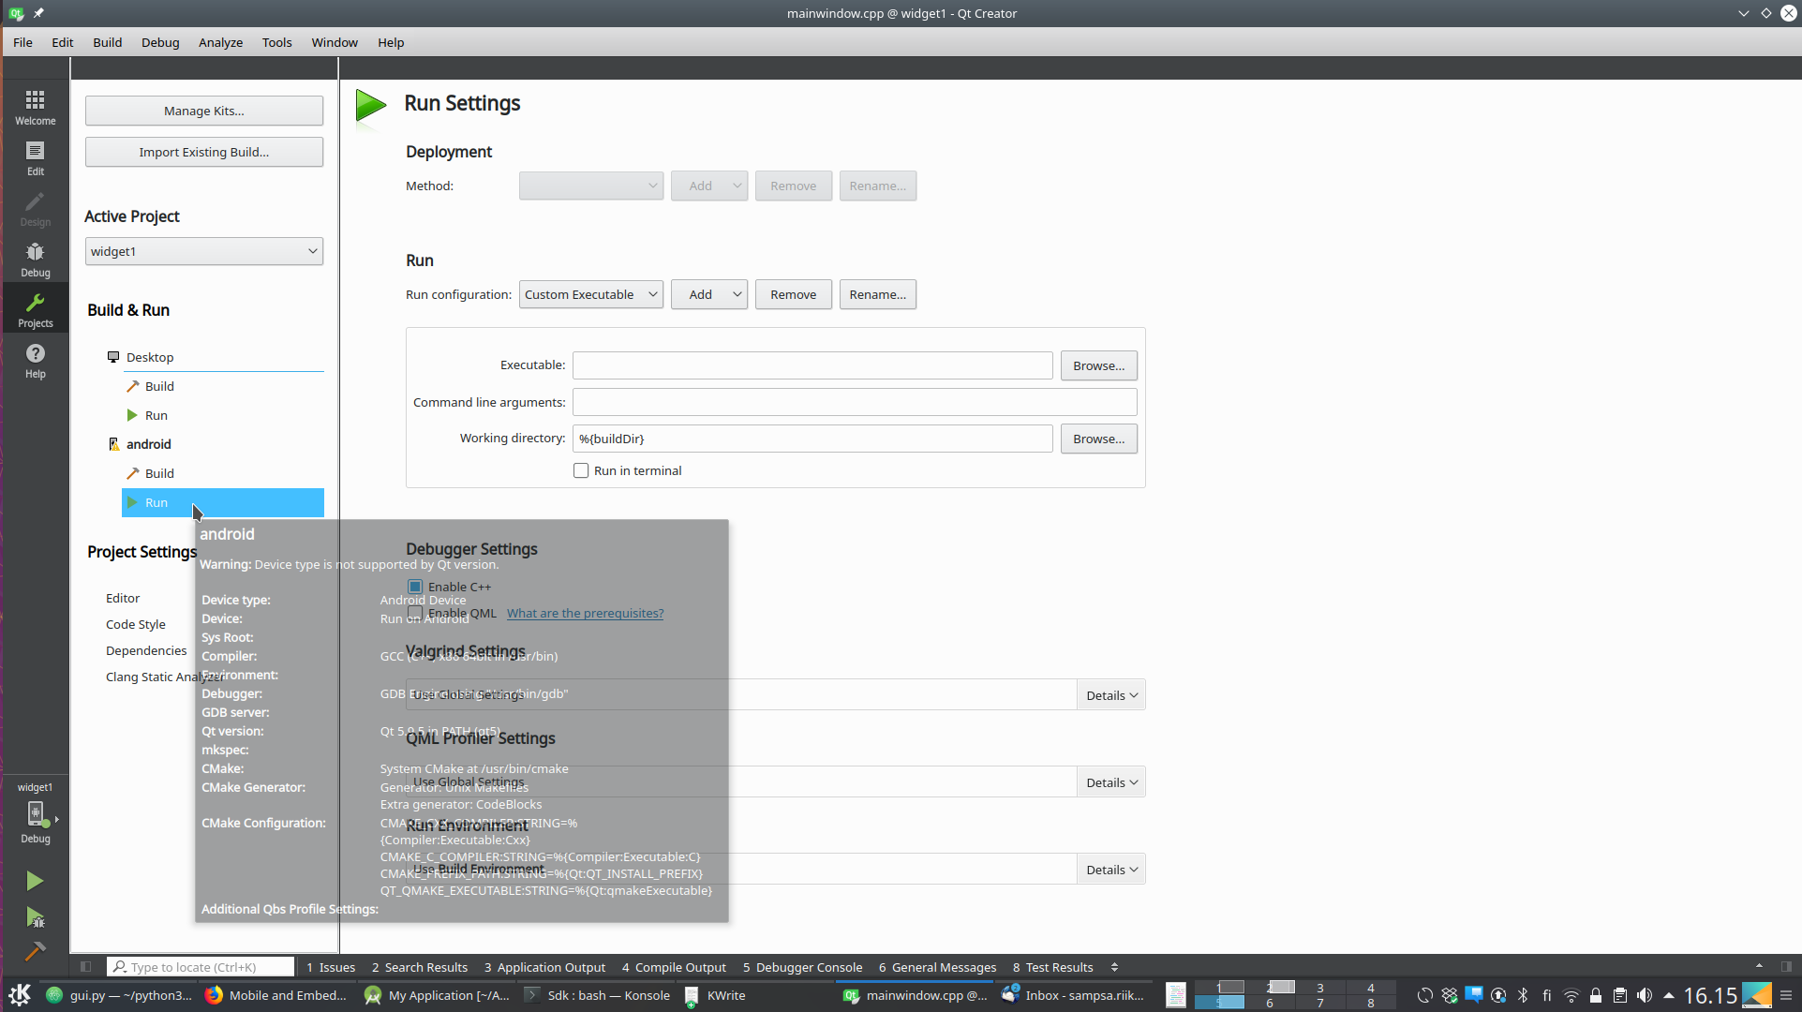Open the Welcome mode
The width and height of the screenshot is (1802, 1012).
35,107
